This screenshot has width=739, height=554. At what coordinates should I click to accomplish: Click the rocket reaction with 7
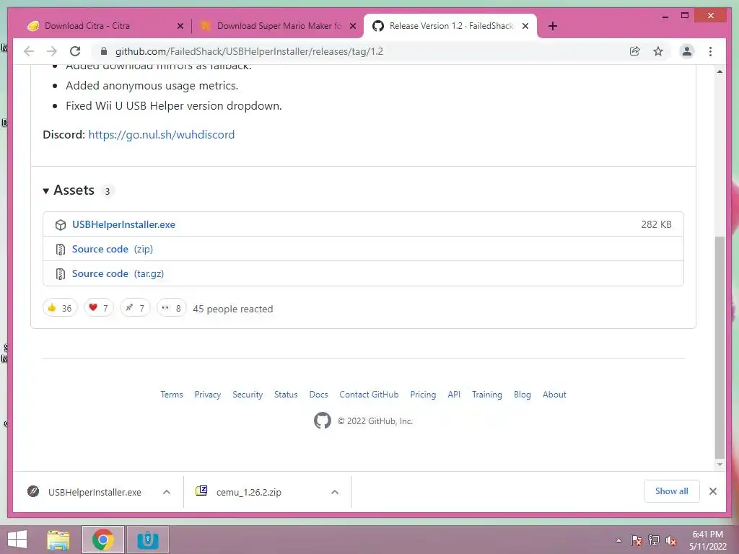135,308
